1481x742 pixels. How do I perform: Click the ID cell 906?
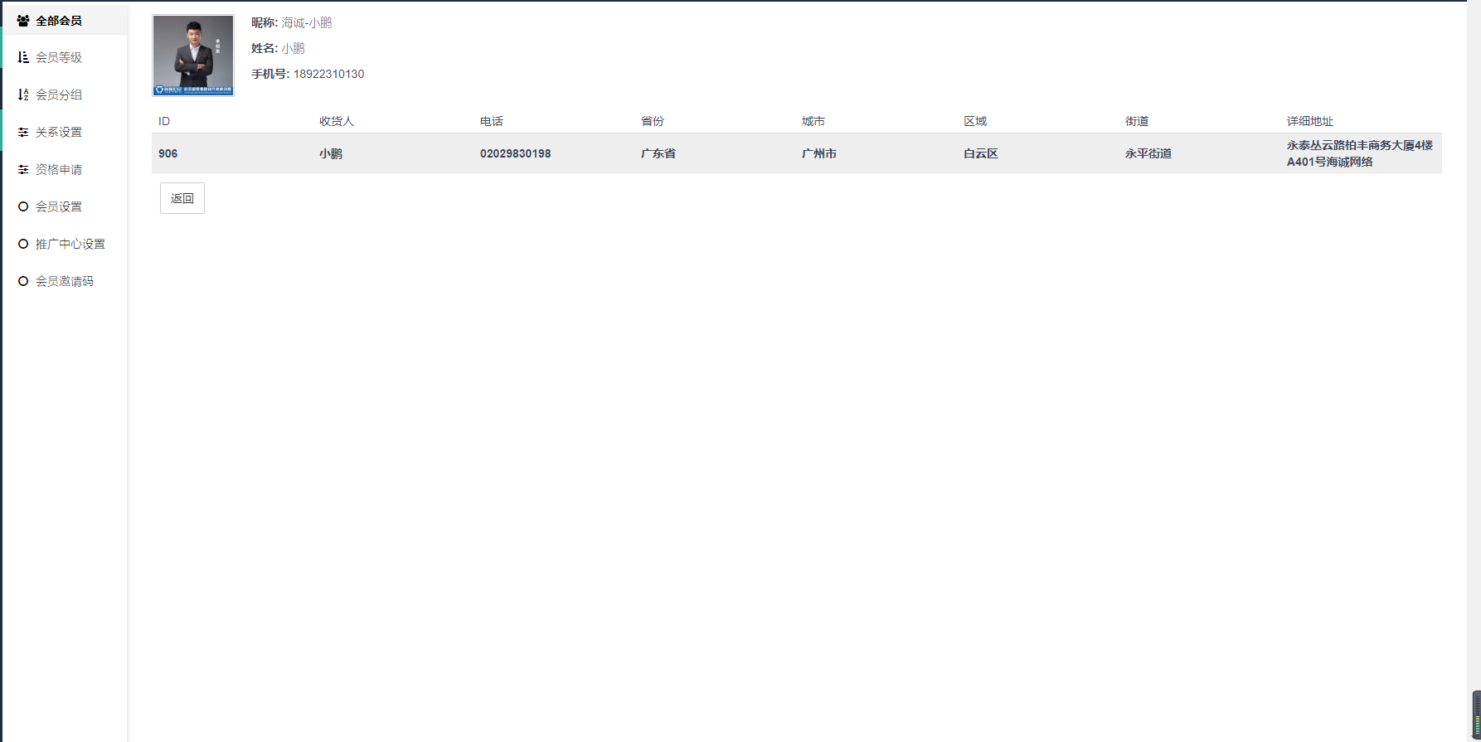click(168, 153)
